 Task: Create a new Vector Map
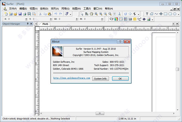tap(139, 19)
